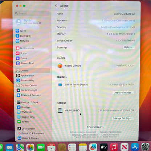Click the macOS Ventura logo icon

tap(60, 66)
